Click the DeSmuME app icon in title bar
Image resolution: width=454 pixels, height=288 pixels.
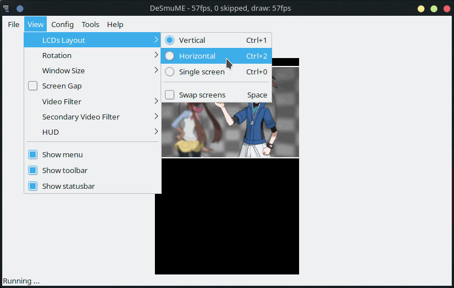[6, 8]
